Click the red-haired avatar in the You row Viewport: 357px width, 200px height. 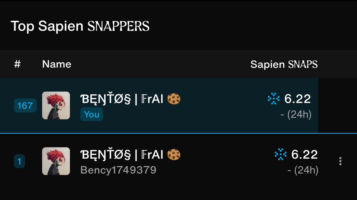click(56, 105)
